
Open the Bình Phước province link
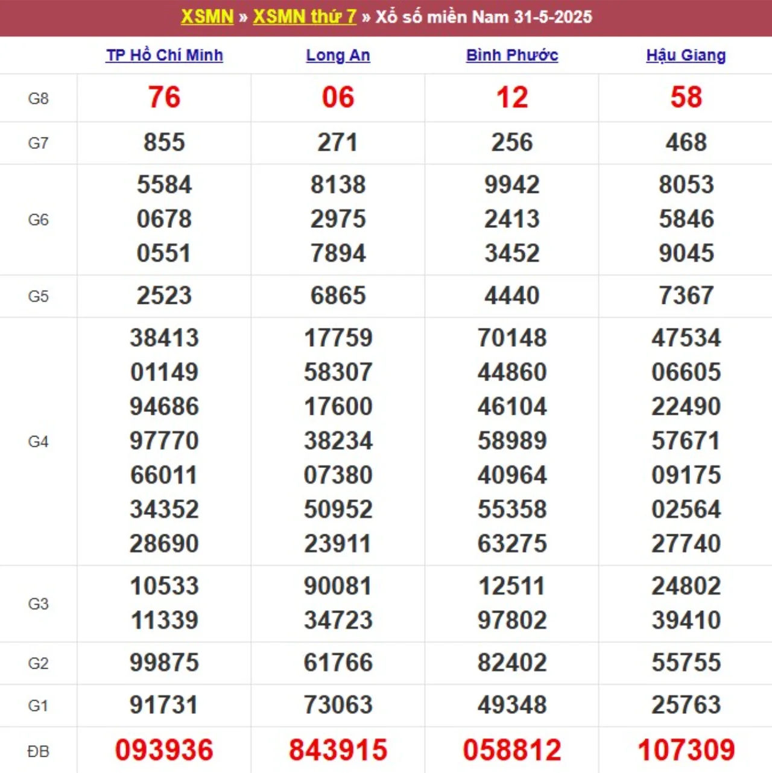pyautogui.click(x=512, y=55)
